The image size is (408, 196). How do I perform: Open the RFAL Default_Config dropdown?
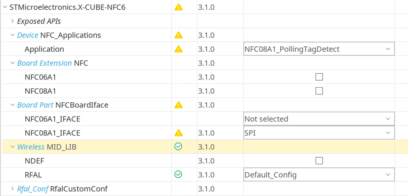tap(319, 175)
